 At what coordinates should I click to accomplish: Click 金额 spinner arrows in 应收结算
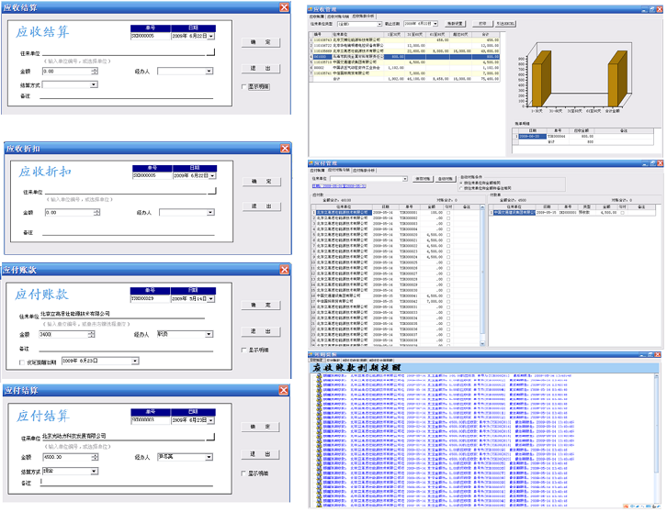(95, 71)
